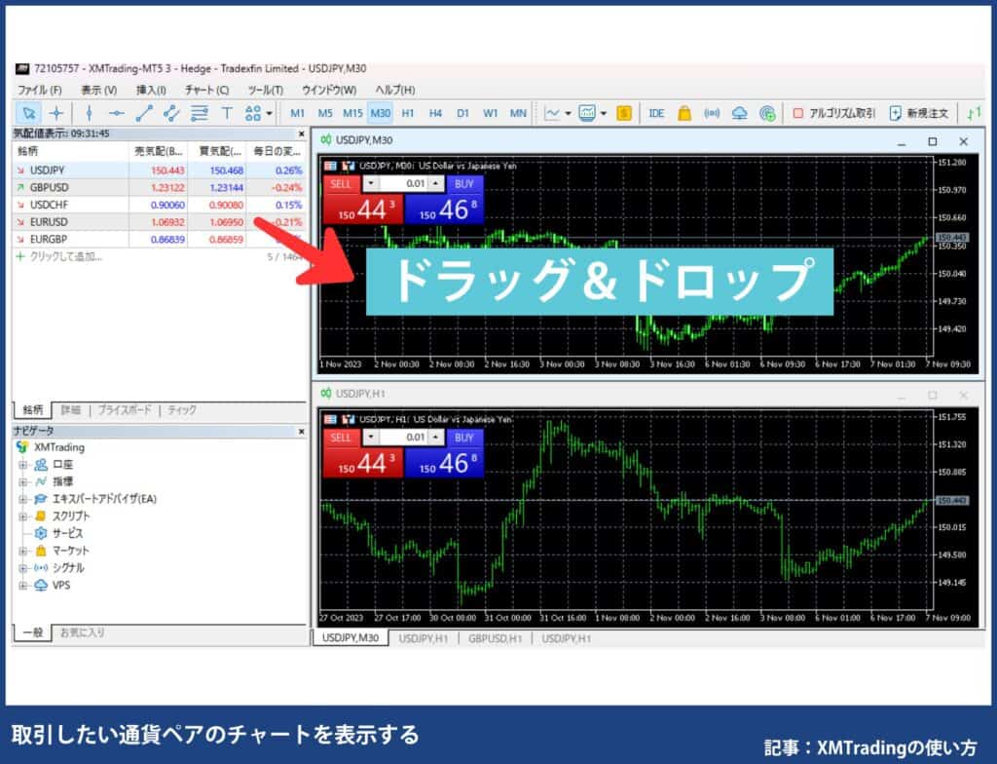Screen dimensions: 997x764
Task: Switch timeframe to H4
Action: coord(435,113)
